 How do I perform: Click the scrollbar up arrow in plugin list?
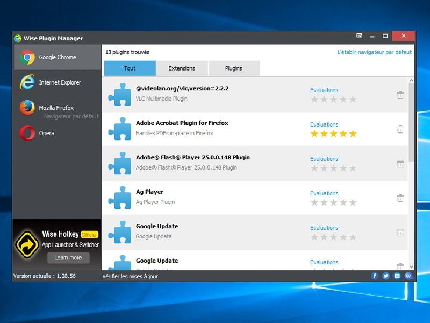(x=411, y=80)
